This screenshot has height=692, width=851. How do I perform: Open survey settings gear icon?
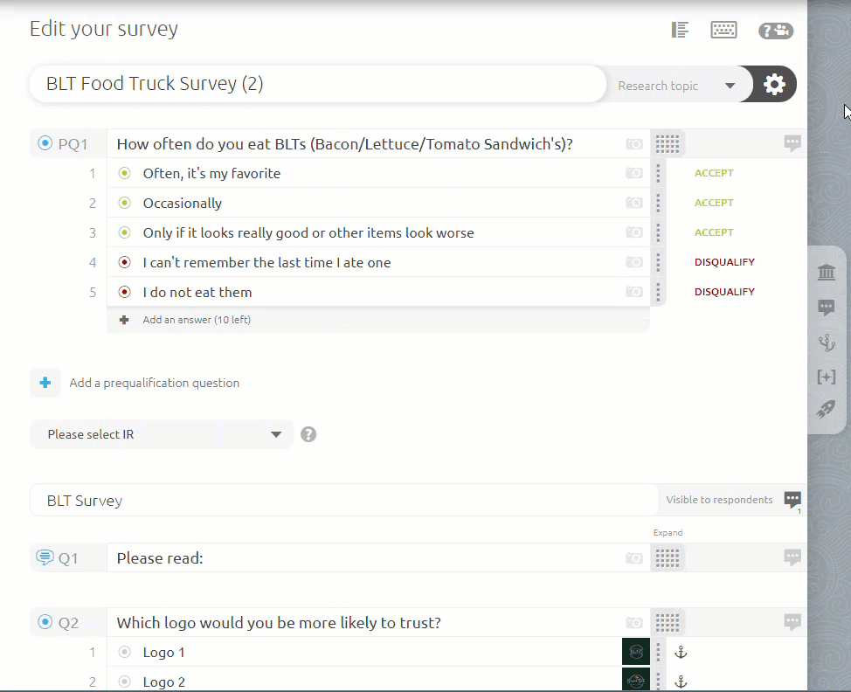(x=774, y=85)
